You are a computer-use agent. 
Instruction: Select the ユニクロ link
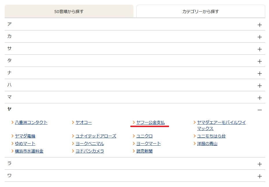(144, 136)
